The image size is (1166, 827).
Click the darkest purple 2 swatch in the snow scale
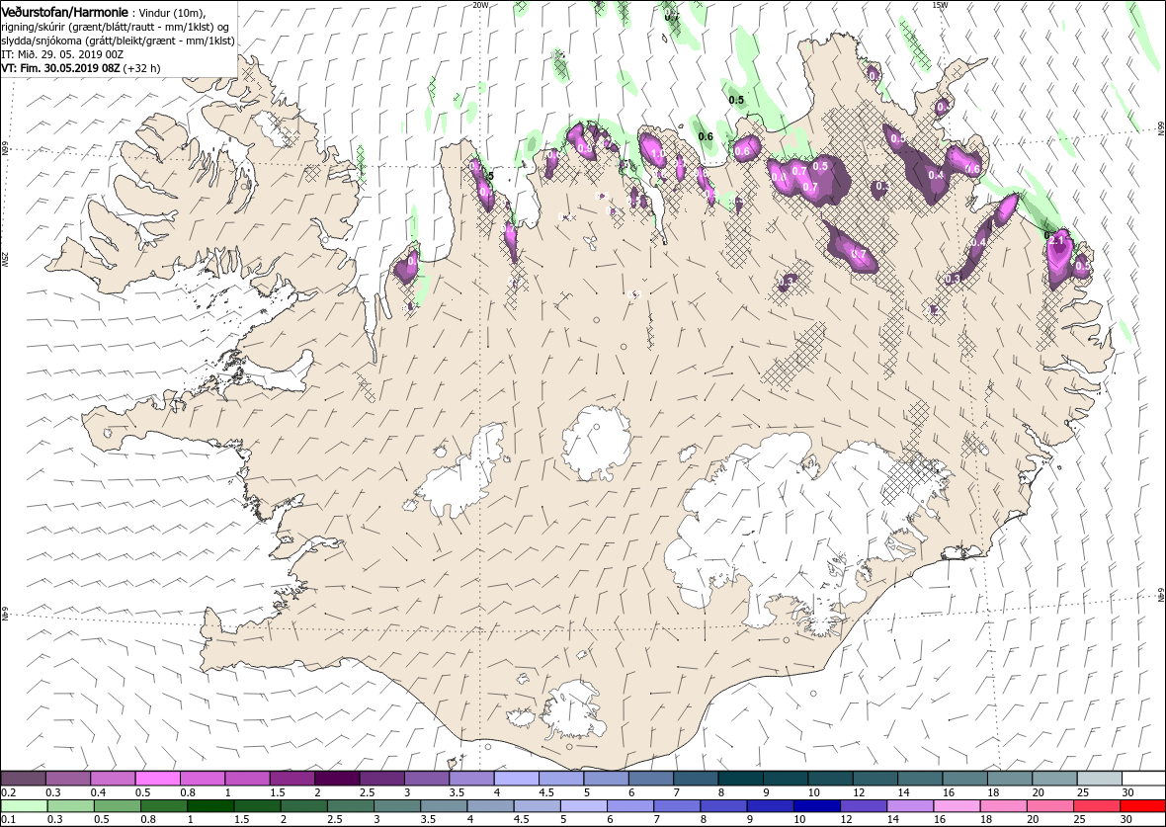coord(337,779)
